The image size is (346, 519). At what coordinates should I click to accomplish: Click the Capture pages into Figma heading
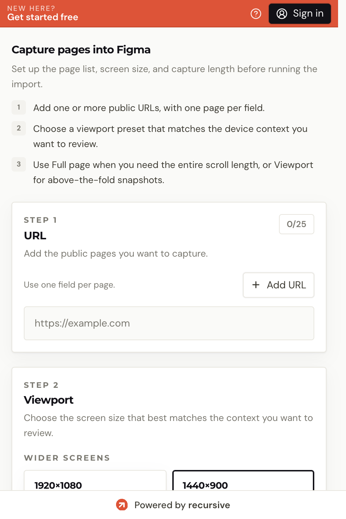click(x=81, y=50)
